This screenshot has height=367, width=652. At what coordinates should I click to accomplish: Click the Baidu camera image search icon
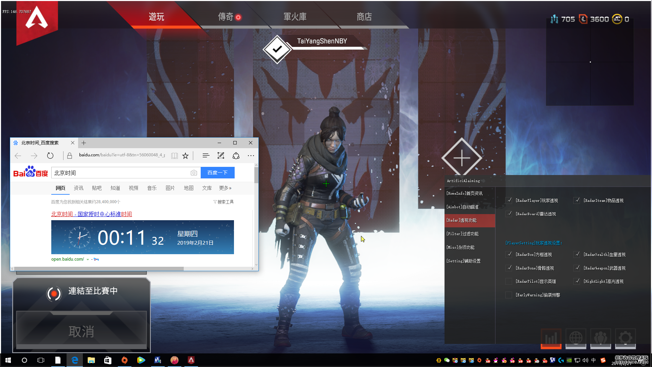click(x=194, y=173)
